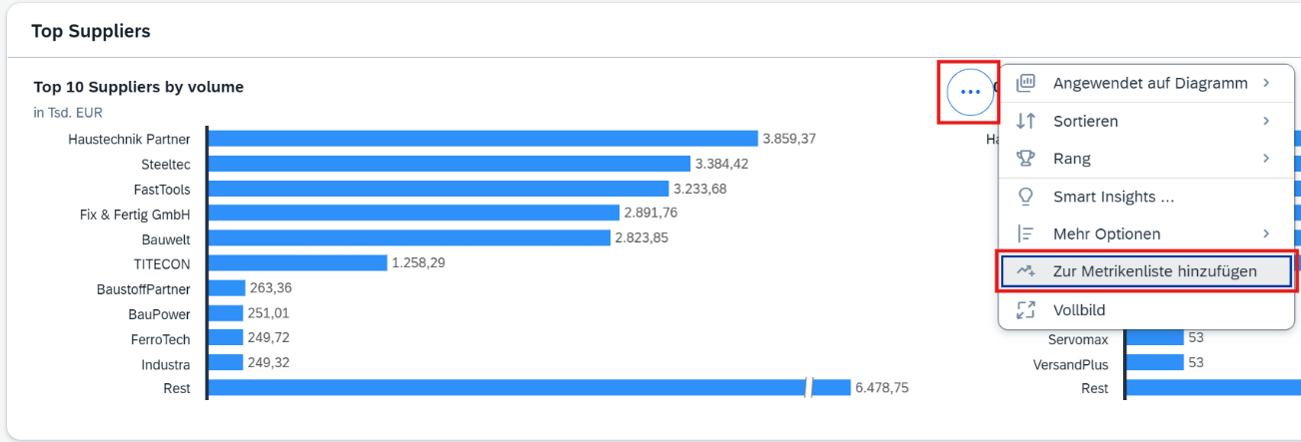Click the Mehr Optionen bar-chart icon
1301x442 pixels.
click(1025, 233)
